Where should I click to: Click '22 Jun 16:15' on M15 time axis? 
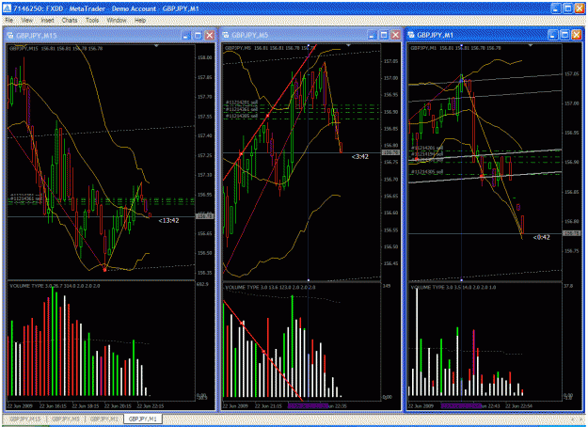click(x=53, y=406)
